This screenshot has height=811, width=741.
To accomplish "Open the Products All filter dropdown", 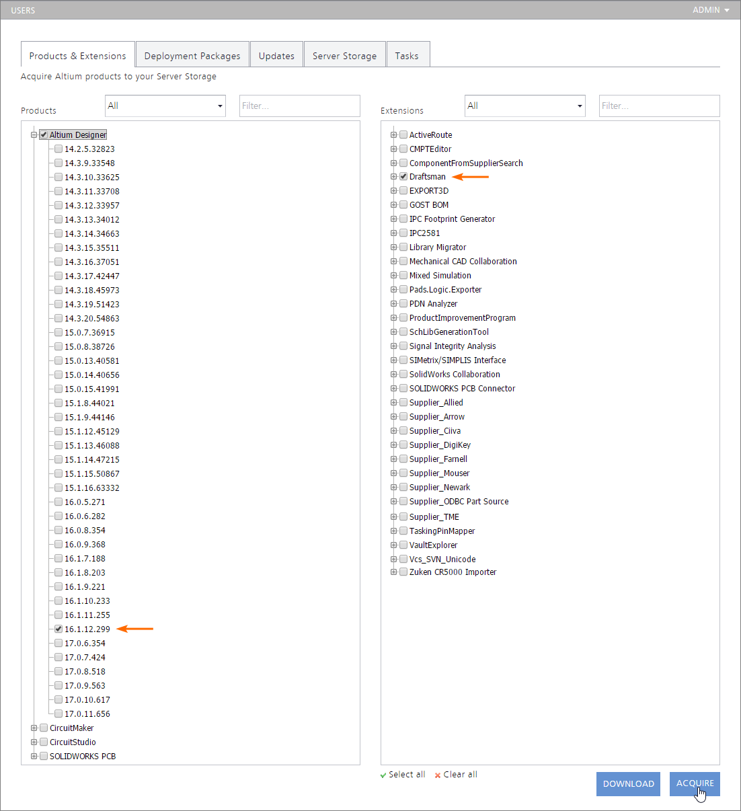I will pos(165,106).
